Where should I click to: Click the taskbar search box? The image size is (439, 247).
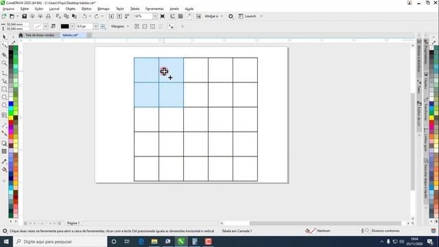(x=60, y=242)
